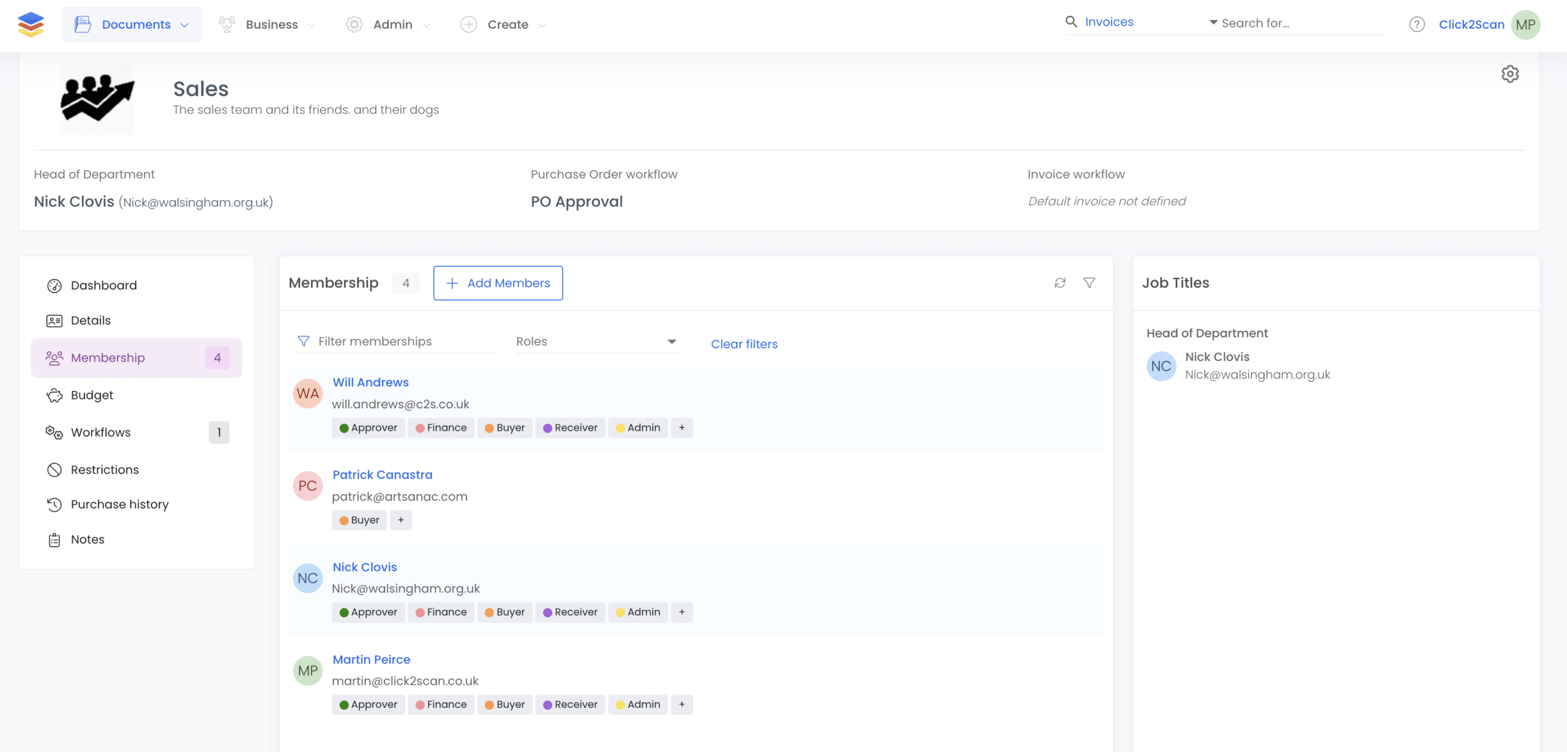Click Will Andrews' Admin role tag
Image resolution: width=1567 pixels, height=752 pixels.
point(638,428)
